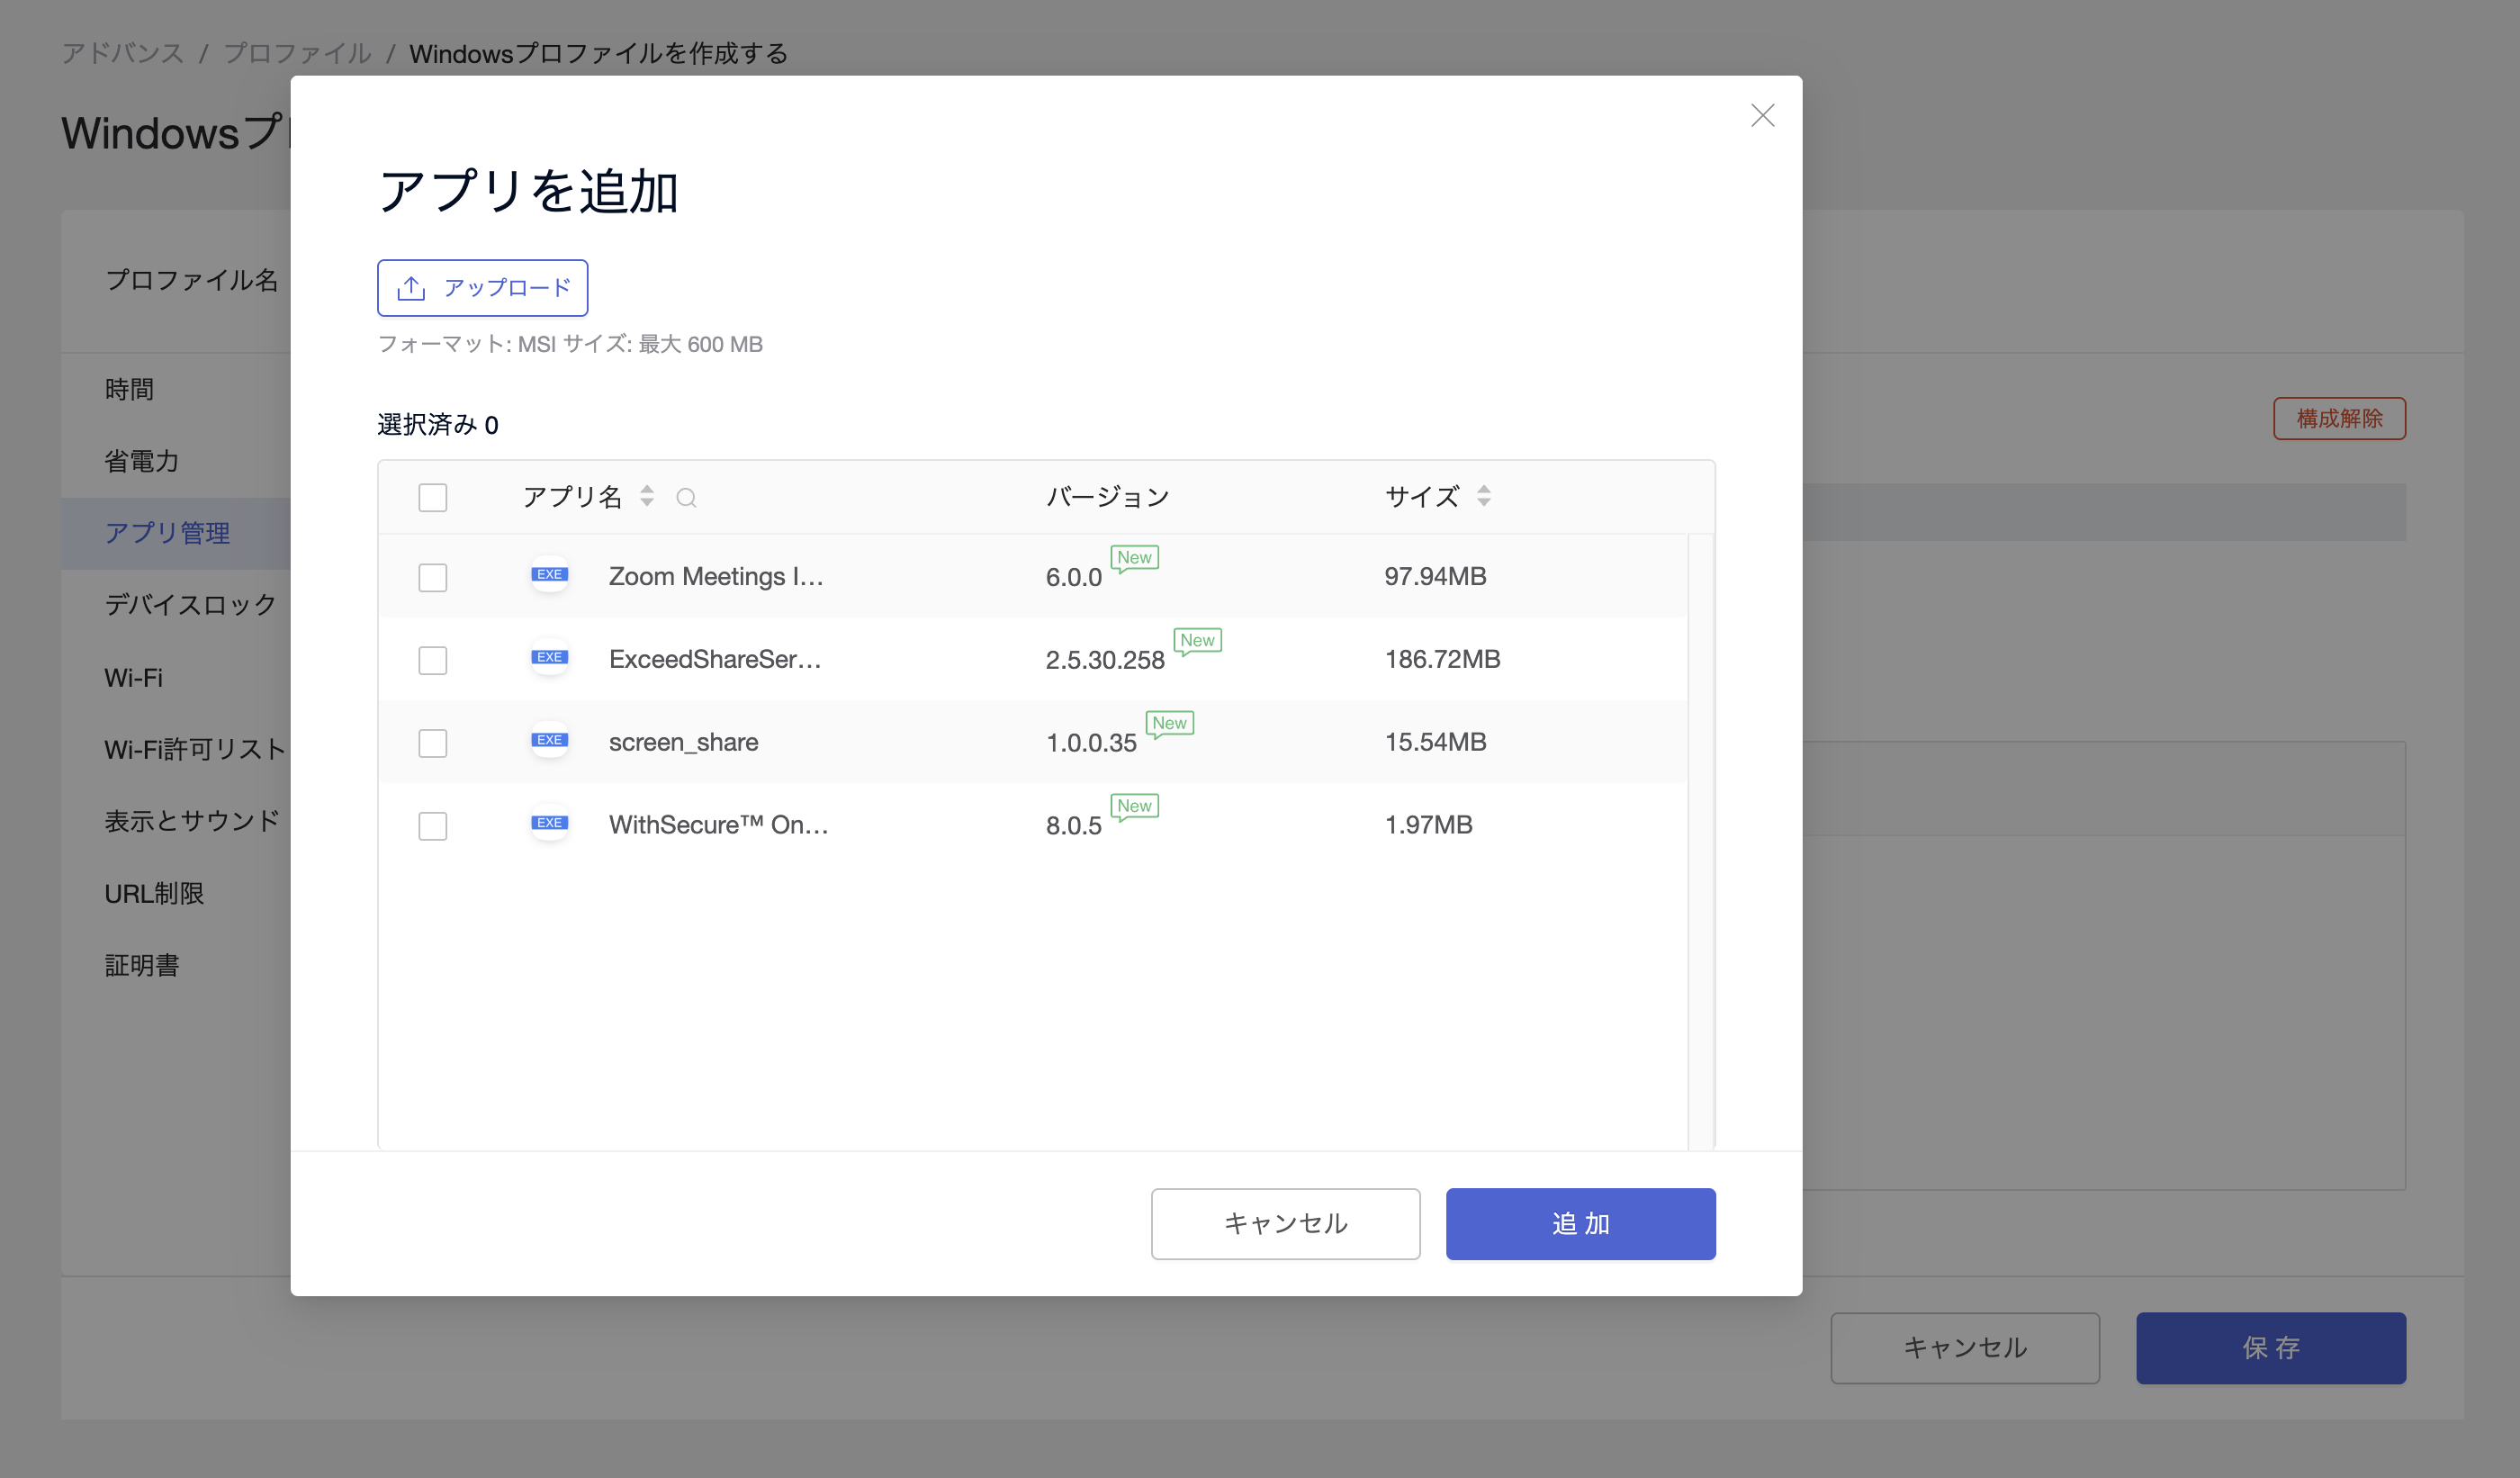Tick the screen_share app checkbox

click(x=432, y=743)
